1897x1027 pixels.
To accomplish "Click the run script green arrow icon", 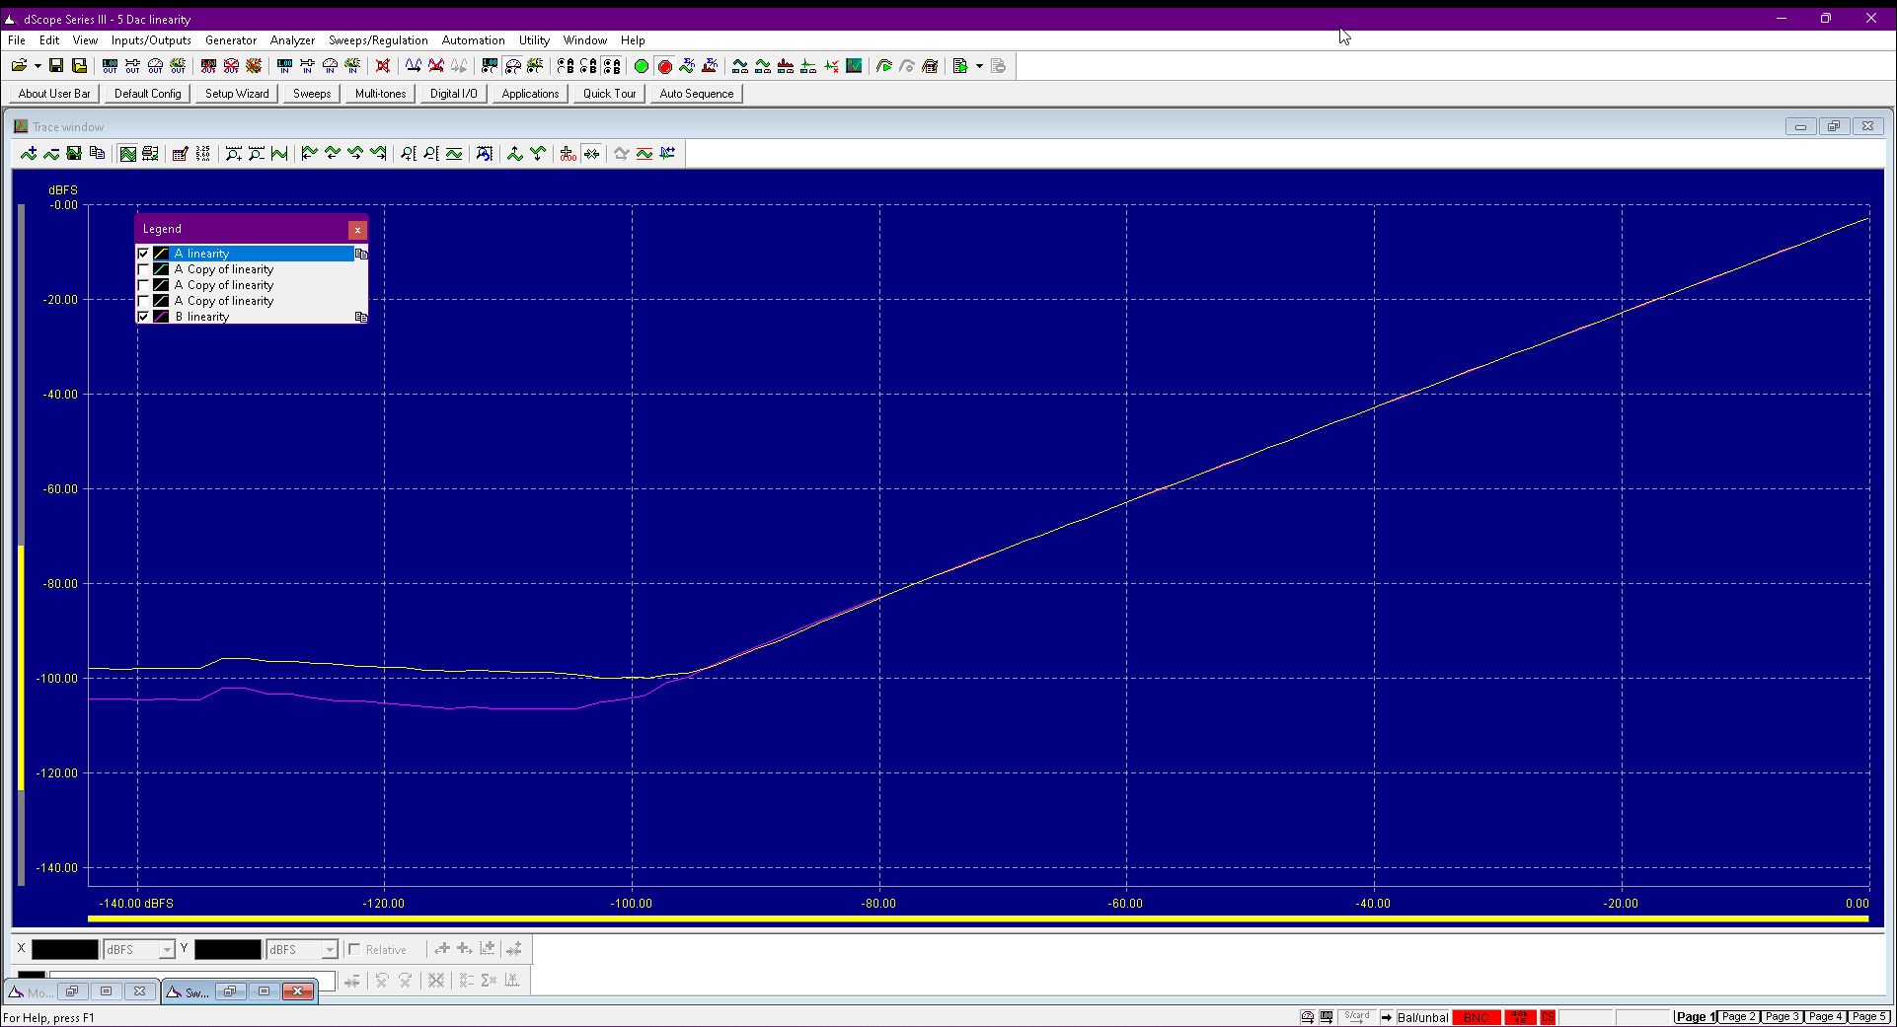I will pyautogui.click(x=884, y=66).
